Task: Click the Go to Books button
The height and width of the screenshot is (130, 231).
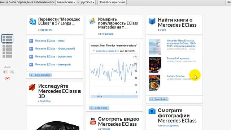Action: click(x=159, y=99)
